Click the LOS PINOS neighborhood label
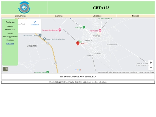Viewport: 156px width, 117px height. (90, 55)
